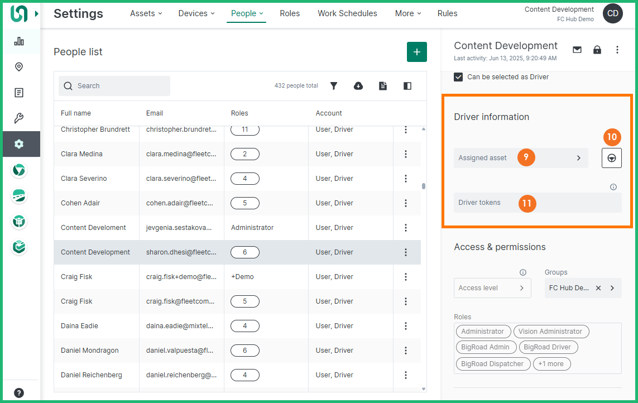638x403 pixels.
Task: Expand the Assets menu in top bar
Action: 146,13
